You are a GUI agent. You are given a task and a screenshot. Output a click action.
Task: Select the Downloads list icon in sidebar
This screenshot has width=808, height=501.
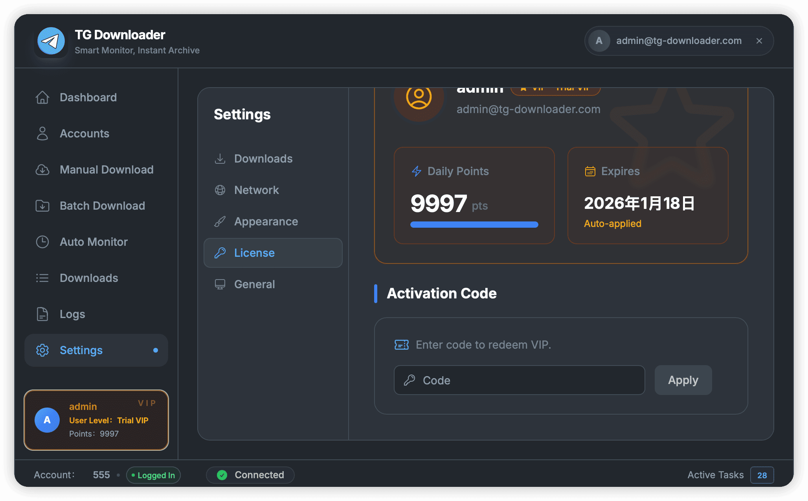point(42,278)
